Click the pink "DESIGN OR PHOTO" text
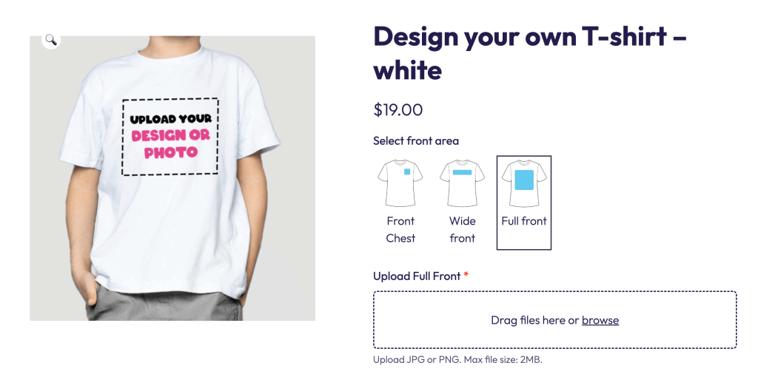Screen dimensions: 758x371 click(171, 144)
